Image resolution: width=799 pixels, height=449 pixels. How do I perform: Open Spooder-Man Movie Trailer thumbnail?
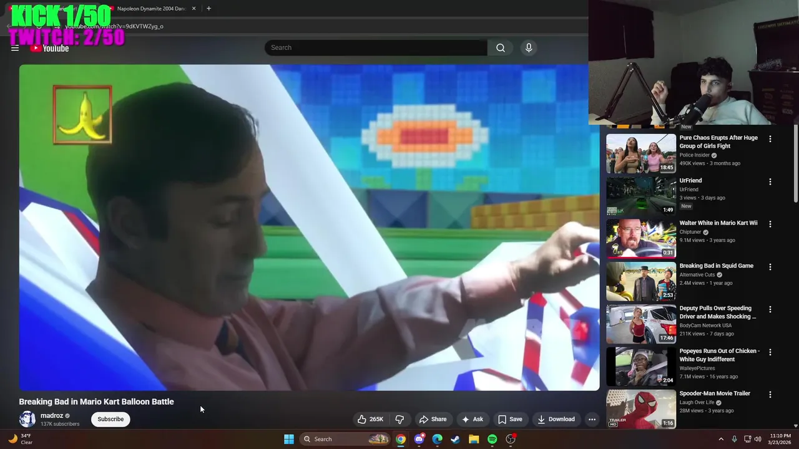tap(641, 409)
